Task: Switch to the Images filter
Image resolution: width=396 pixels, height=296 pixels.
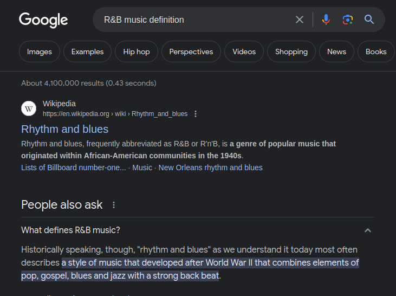Action: (x=40, y=52)
